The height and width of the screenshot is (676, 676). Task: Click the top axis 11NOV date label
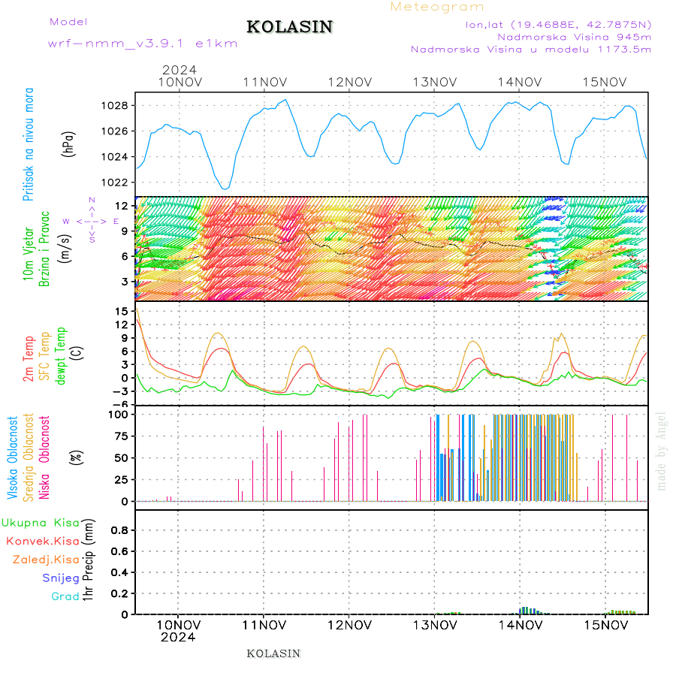pos(264,82)
